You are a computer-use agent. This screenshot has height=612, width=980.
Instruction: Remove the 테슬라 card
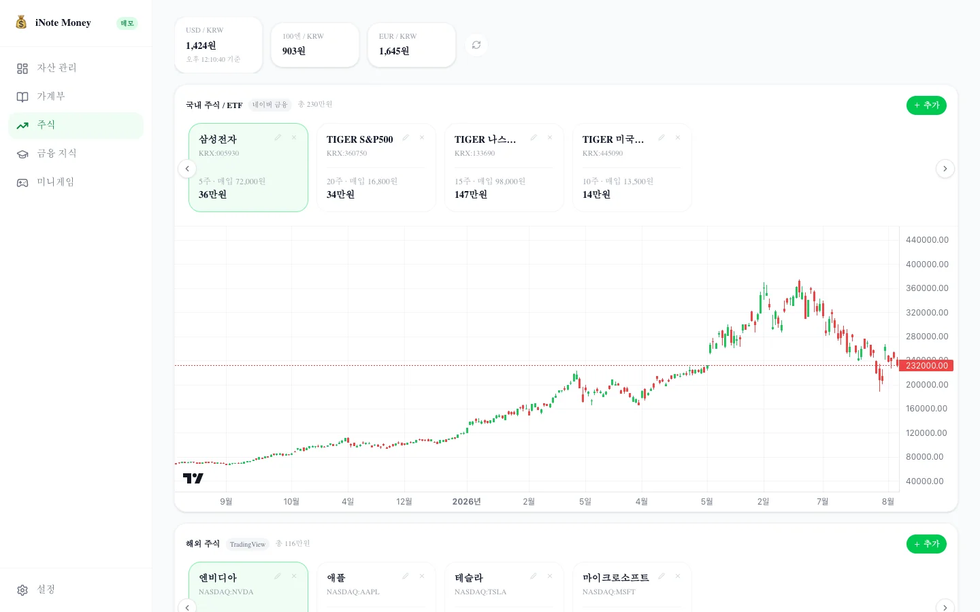pyautogui.click(x=550, y=576)
